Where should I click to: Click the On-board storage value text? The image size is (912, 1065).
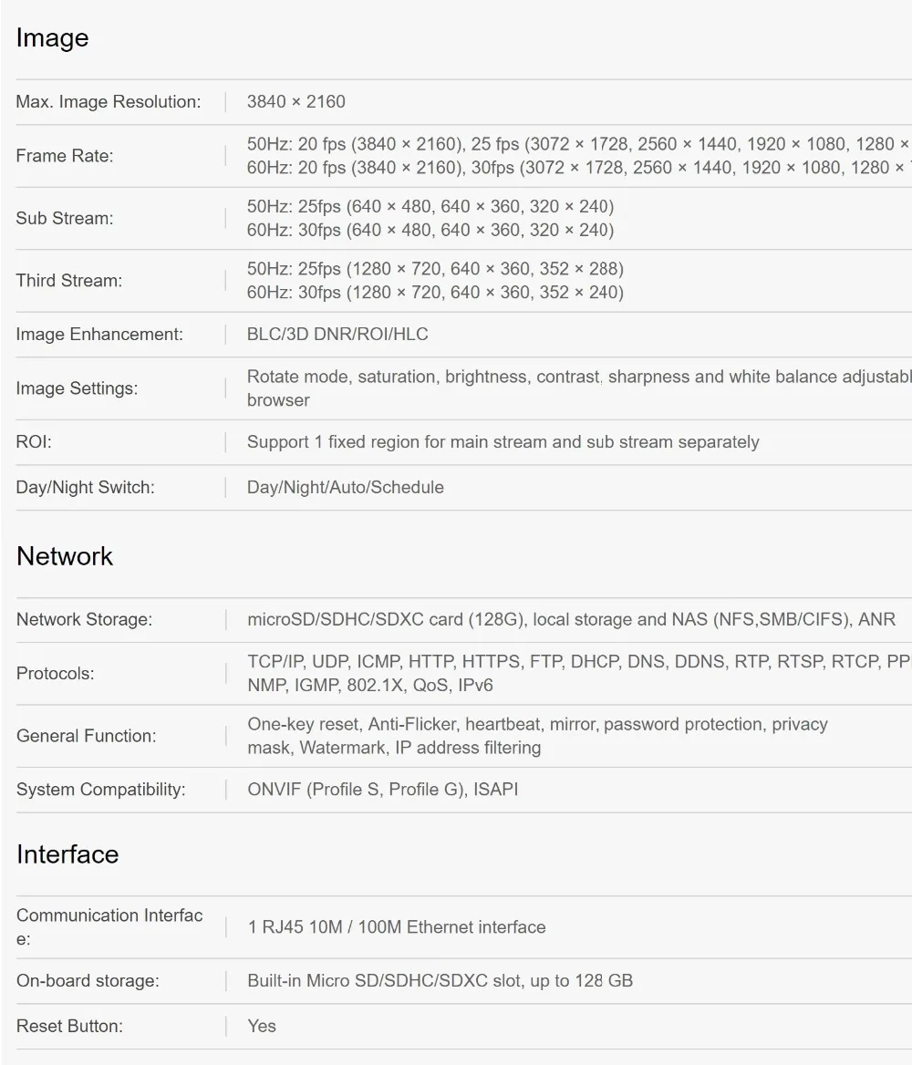440,981
